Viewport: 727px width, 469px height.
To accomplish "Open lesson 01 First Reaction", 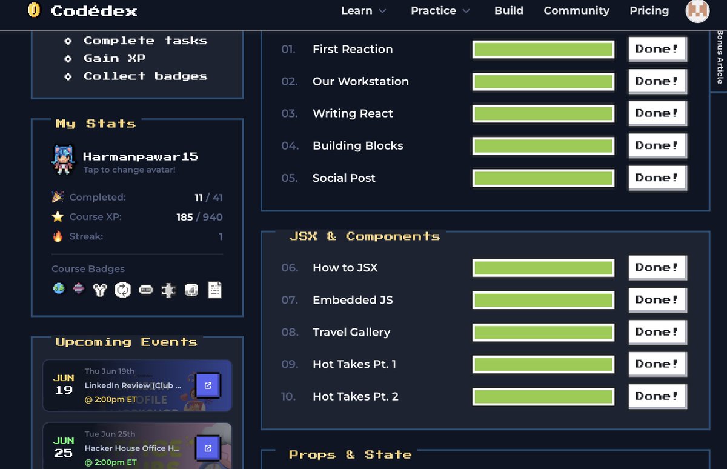I will pyautogui.click(x=353, y=49).
